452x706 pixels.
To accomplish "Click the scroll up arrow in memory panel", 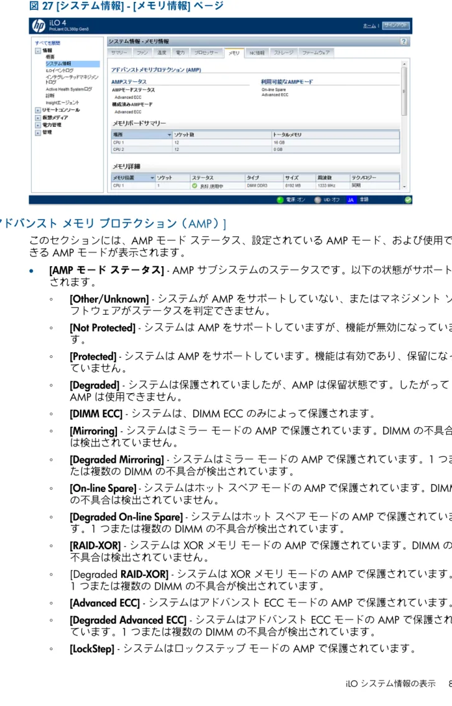I will 404,64.
